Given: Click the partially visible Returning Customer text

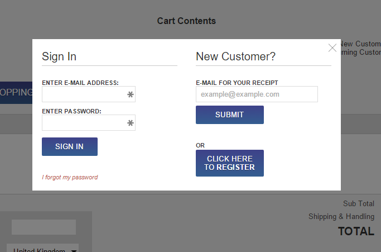Looking at the screenshot, I should tap(361, 53).
